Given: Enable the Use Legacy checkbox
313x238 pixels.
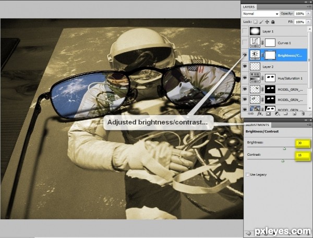Looking at the screenshot, I should pyautogui.click(x=247, y=174).
